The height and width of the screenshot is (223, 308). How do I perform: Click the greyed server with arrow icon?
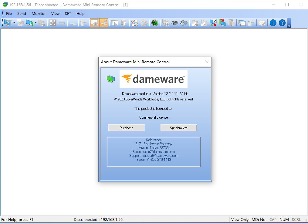pyautogui.click(x=232, y=23)
